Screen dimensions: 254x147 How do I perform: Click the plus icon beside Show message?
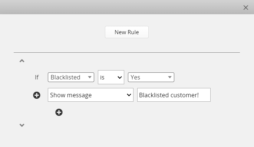tap(37, 95)
